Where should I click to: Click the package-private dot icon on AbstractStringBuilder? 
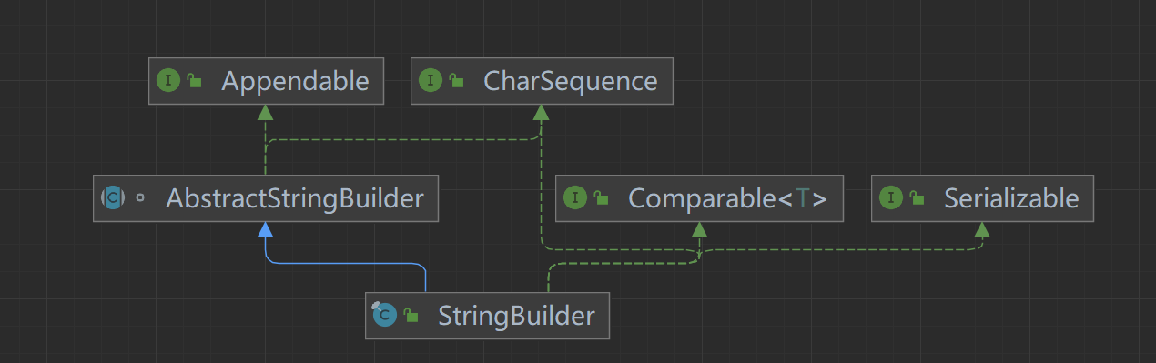coord(140,197)
